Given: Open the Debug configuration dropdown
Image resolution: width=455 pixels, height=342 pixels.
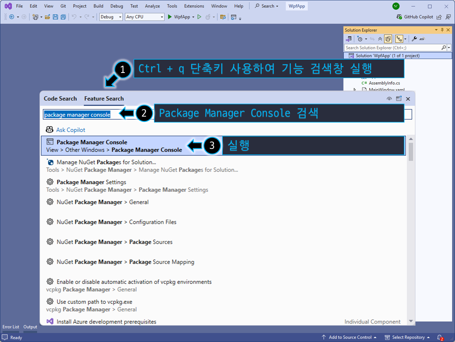Looking at the screenshot, I should click(x=111, y=17).
